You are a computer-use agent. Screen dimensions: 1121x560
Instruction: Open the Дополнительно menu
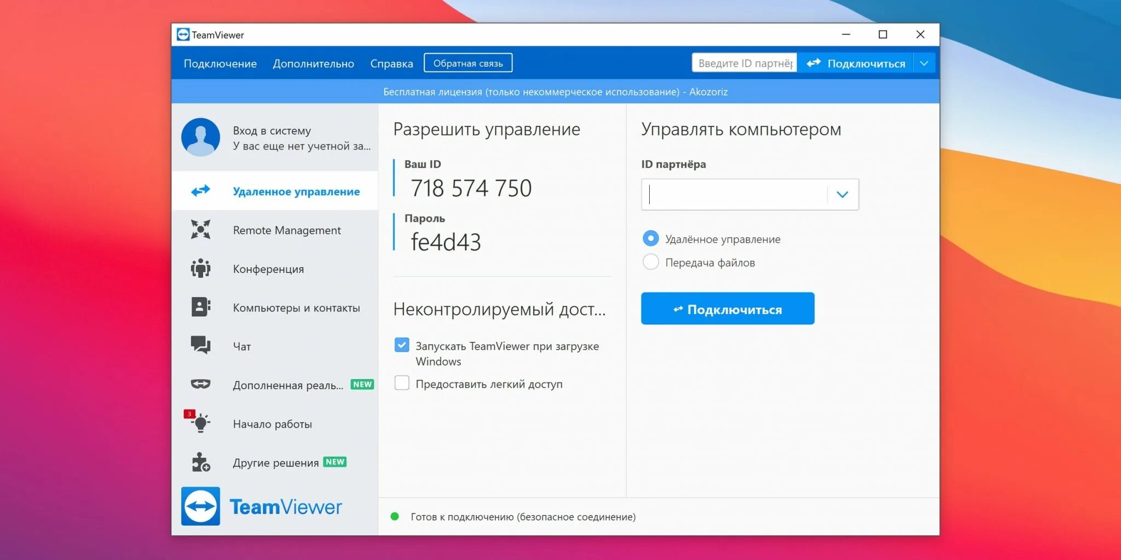pos(314,63)
